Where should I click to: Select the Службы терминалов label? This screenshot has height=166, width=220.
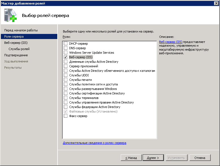(84, 98)
